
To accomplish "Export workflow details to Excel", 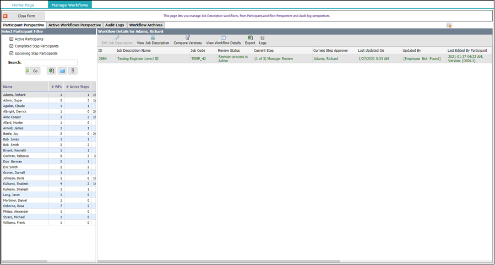I will point(250,38).
